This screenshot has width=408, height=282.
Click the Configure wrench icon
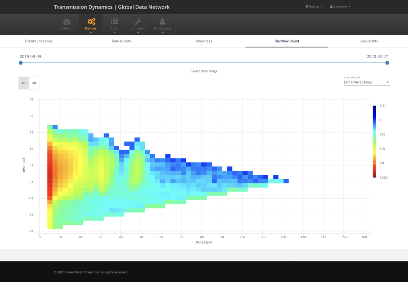tap(137, 22)
